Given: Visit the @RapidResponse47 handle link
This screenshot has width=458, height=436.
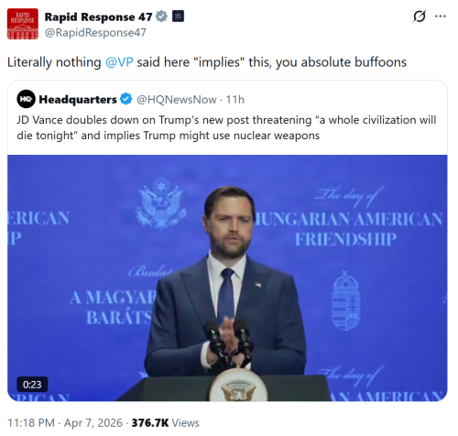Looking at the screenshot, I should [x=95, y=33].
